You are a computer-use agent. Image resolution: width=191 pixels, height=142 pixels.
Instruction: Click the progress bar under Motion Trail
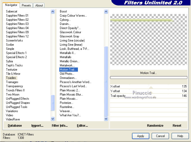(149, 77)
